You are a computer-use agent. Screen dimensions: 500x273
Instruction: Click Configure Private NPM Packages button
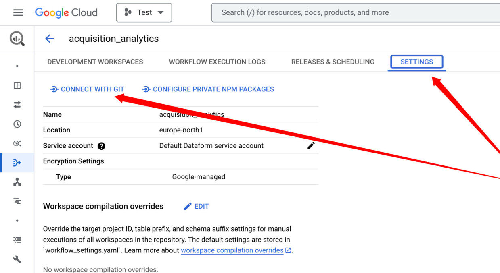click(208, 89)
